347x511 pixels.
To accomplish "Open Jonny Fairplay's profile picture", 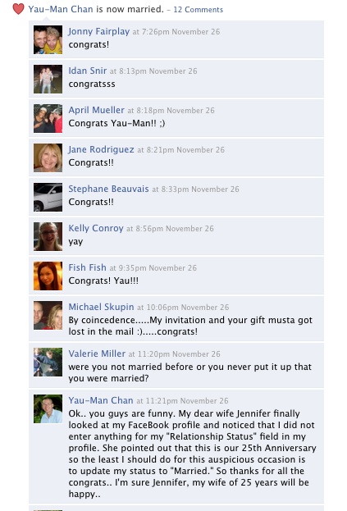I will point(48,39).
